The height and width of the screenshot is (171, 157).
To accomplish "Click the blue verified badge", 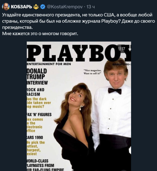I will point(43,7).
